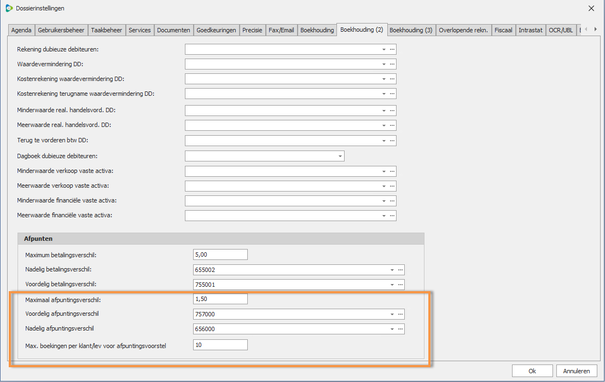Open ellipsis for Kostenrekening terugname waardevermindering DD
Screen dimensions: 605x382
tap(392, 94)
